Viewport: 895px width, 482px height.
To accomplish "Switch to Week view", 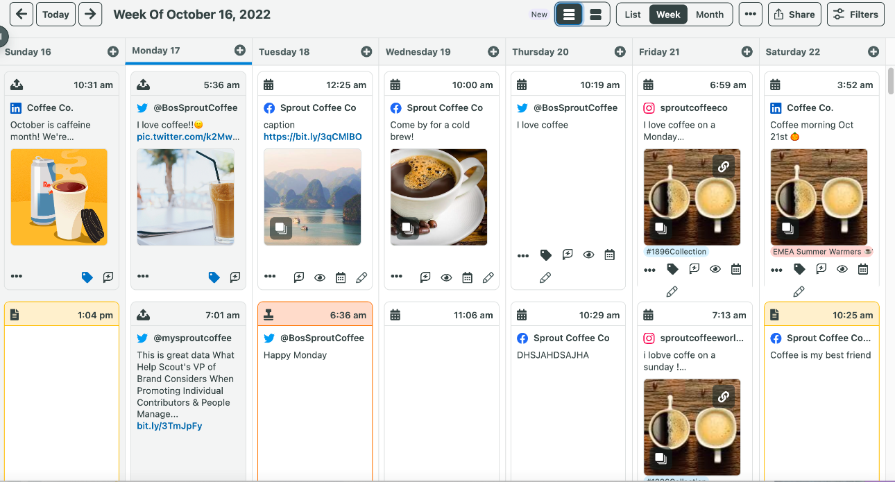I will (x=668, y=15).
